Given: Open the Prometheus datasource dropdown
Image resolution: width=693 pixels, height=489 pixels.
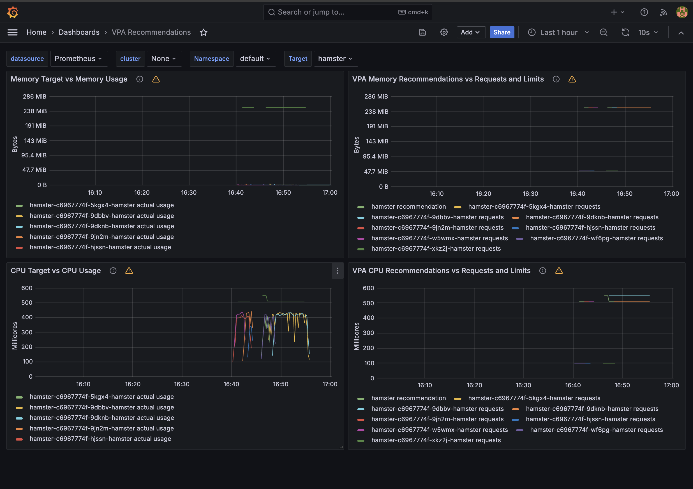Looking at the screenshot, I should tap(78, 59).
